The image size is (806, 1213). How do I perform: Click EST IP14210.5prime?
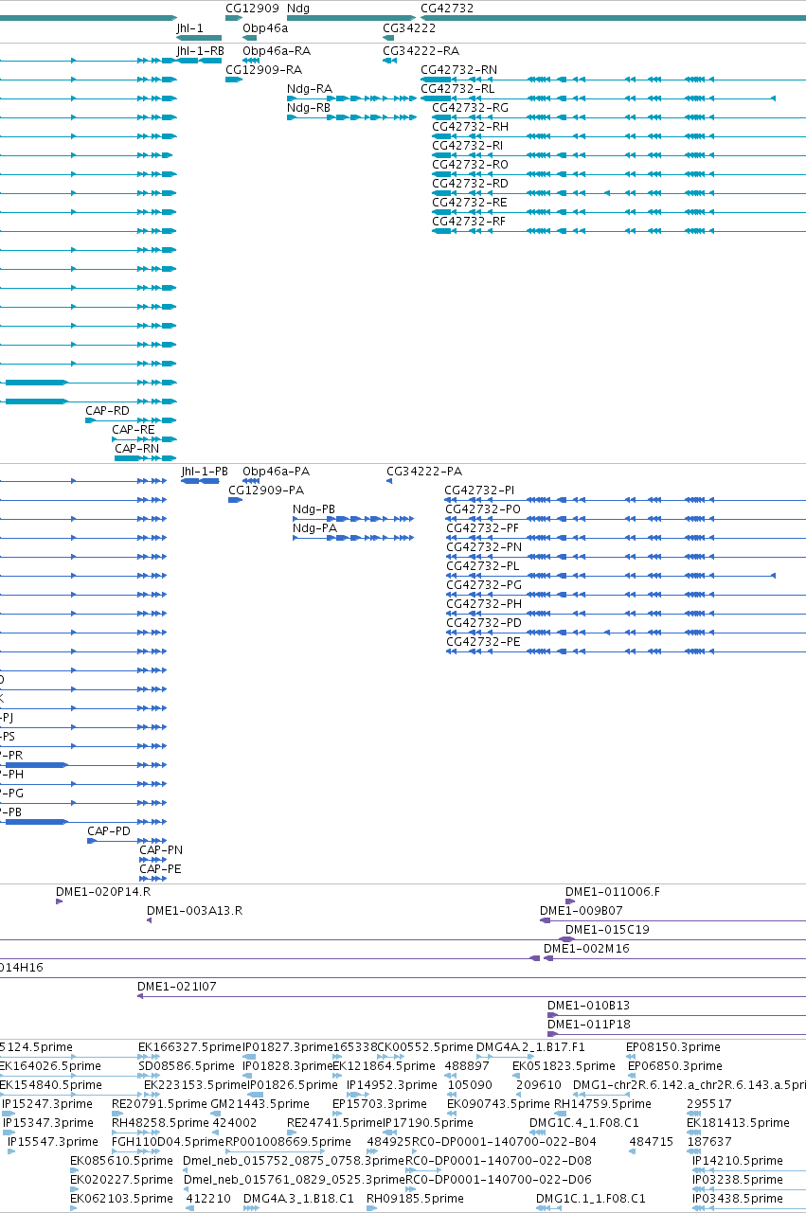(738, 1161)
